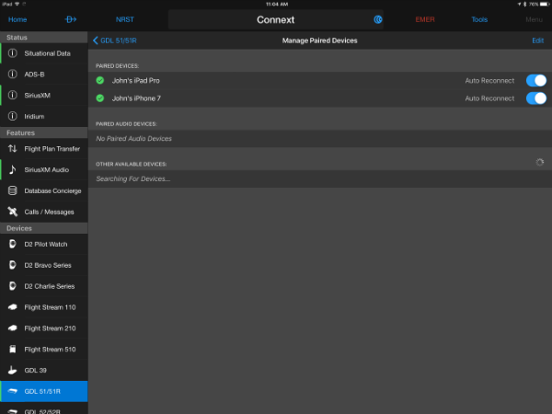Open Flight Plan Transfer arrows icon
This screenshot has height=414, width=552.
click(13, 148)
